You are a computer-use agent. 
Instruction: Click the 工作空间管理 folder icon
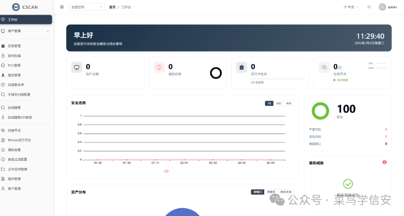pyautogui.click(x=3, y=169)
